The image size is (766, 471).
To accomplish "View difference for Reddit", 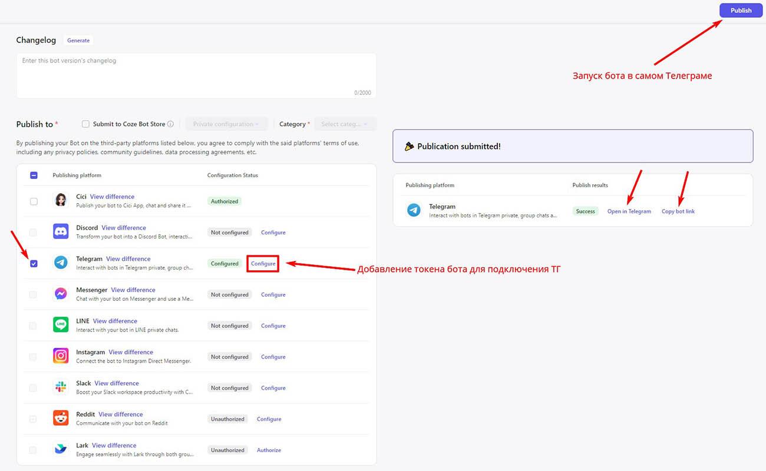I will pyautogui.click(x=121, y=414).
